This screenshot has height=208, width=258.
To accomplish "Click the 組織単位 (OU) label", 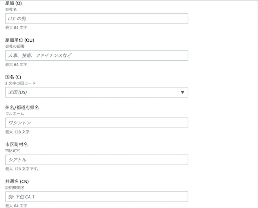I will pyautogui.click(x=19, y=40).
